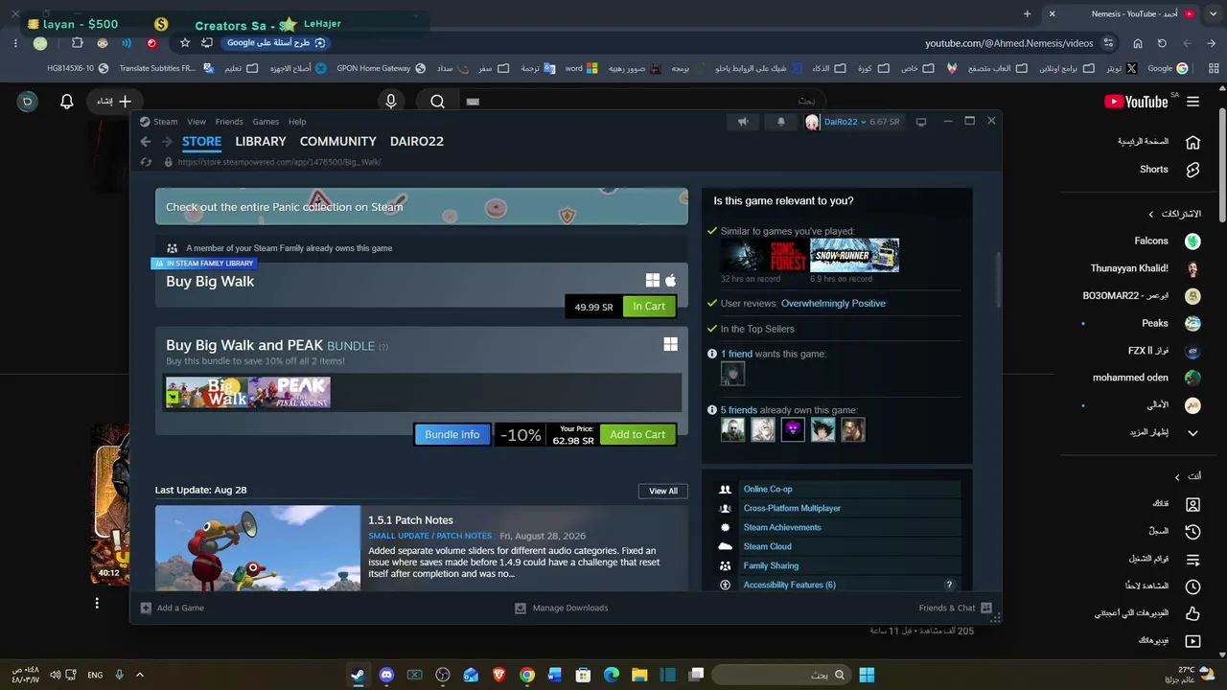Click the YouTube search input field
Screen dimensions: 1227x690
point(642,101)
